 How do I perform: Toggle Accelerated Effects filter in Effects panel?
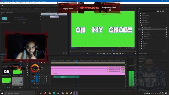158,11
